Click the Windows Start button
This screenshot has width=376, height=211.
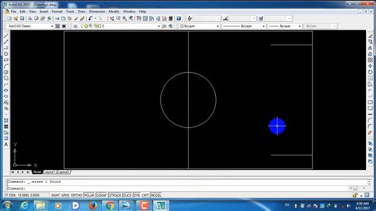7,206
